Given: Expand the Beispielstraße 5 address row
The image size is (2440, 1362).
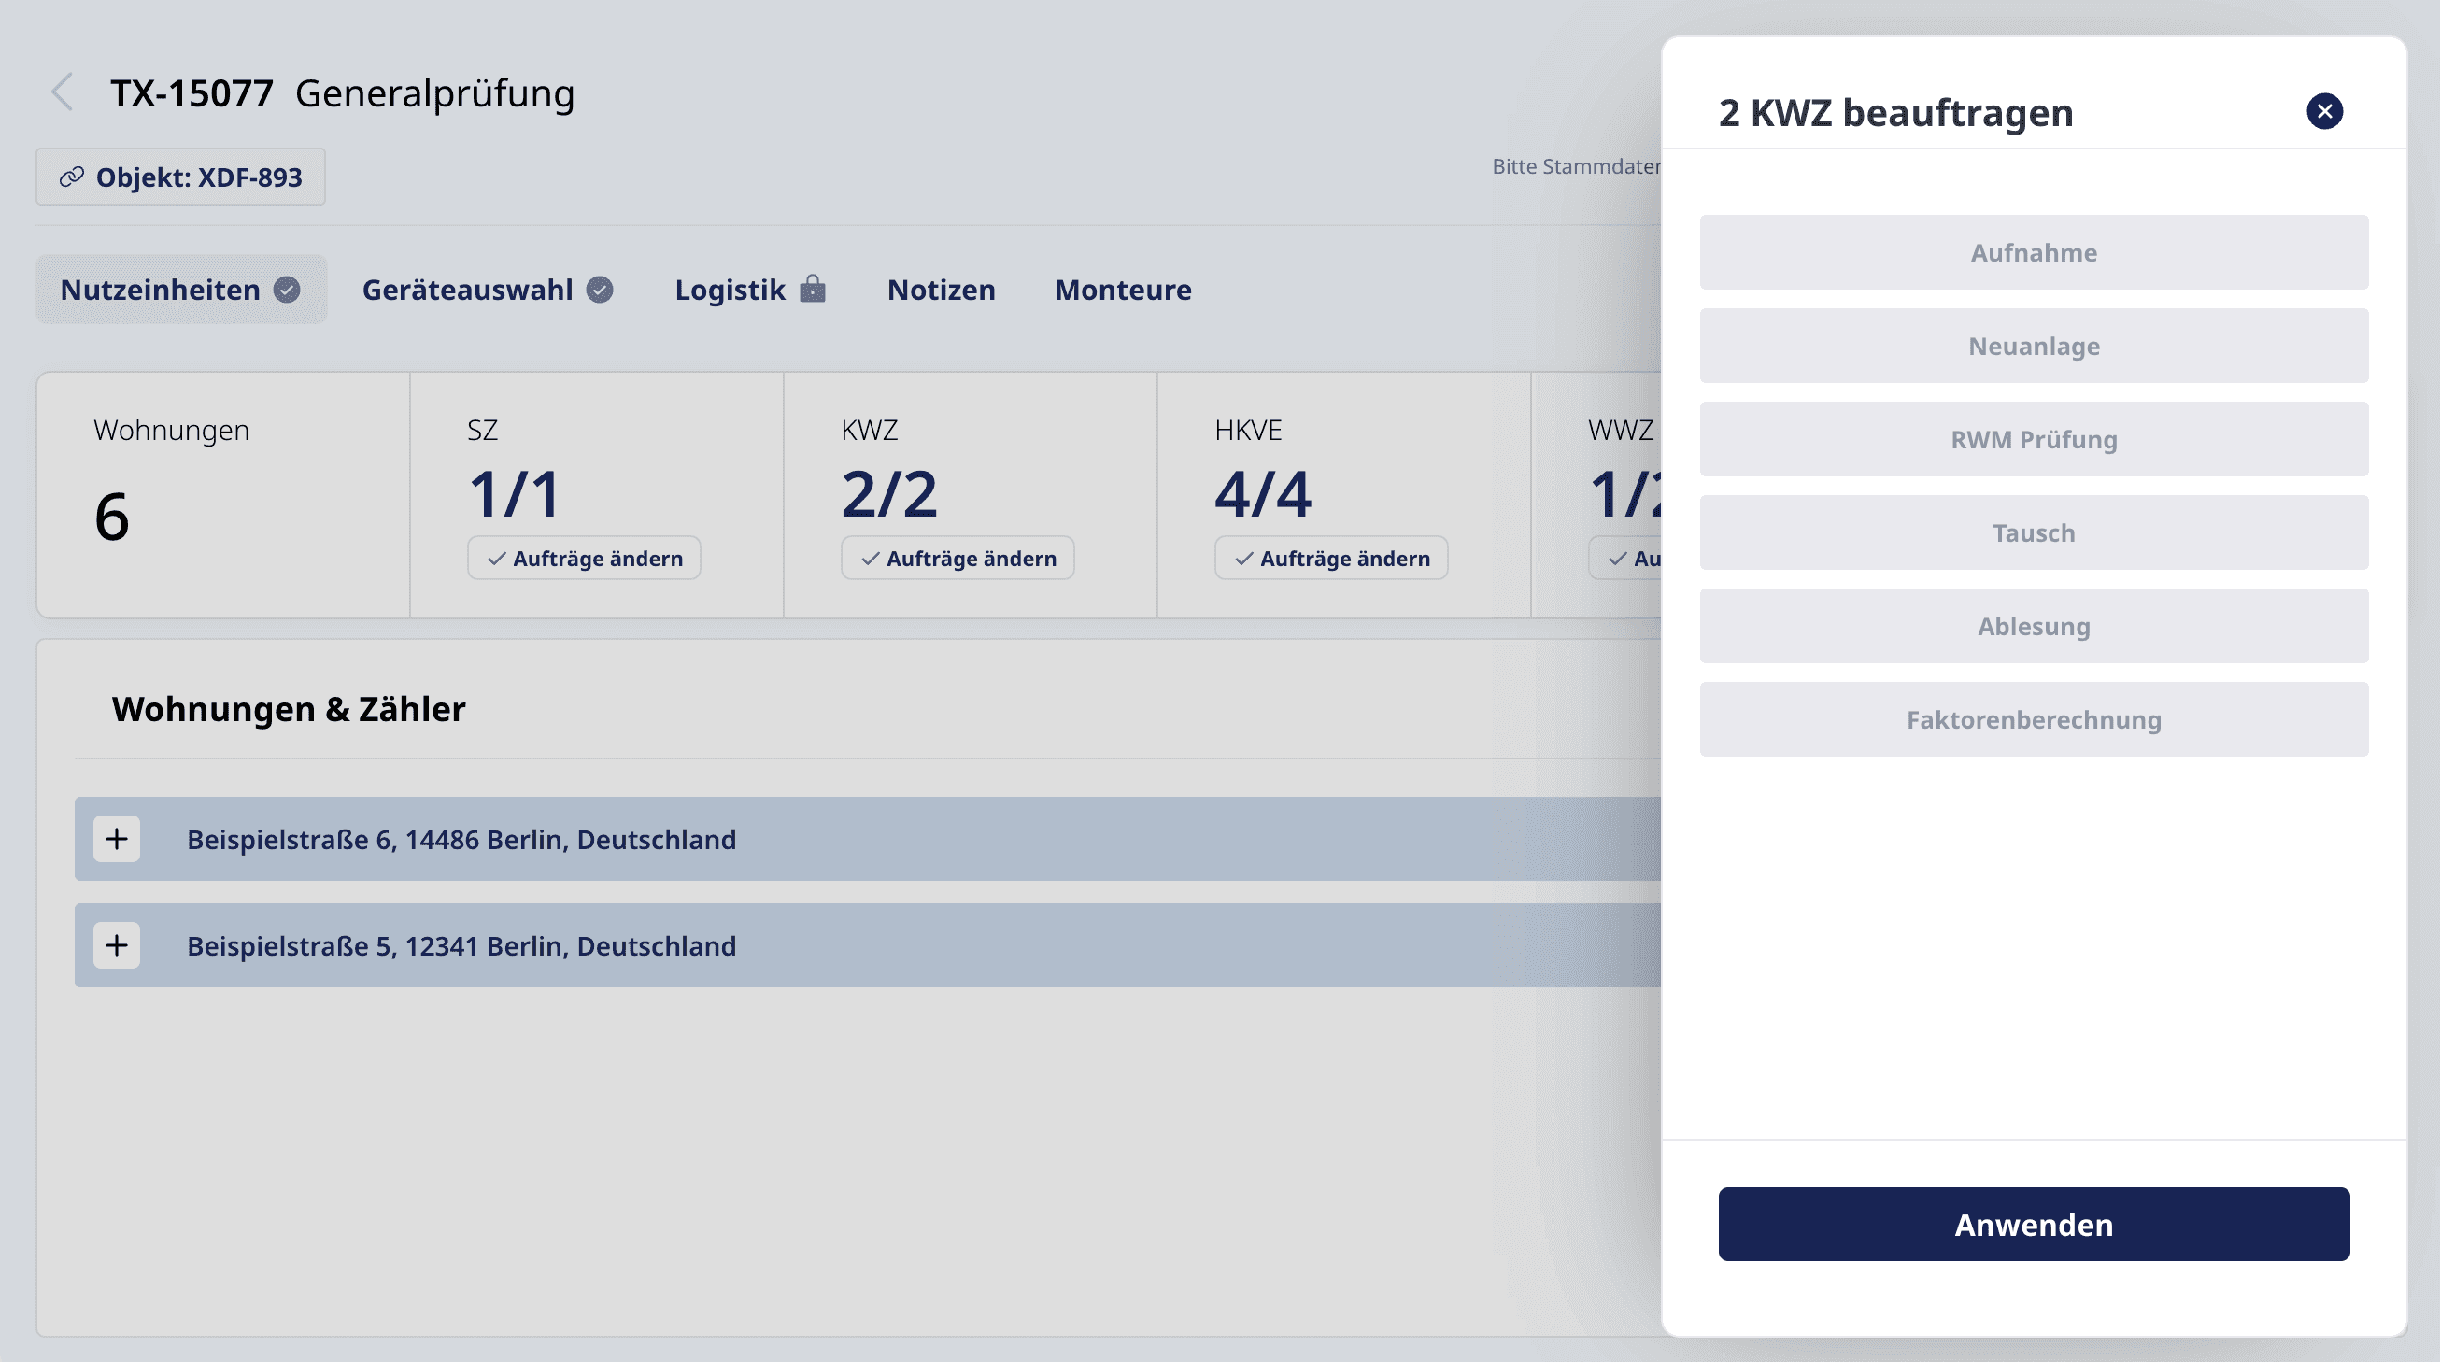Looking at the screenshot, I should point(117,945).
